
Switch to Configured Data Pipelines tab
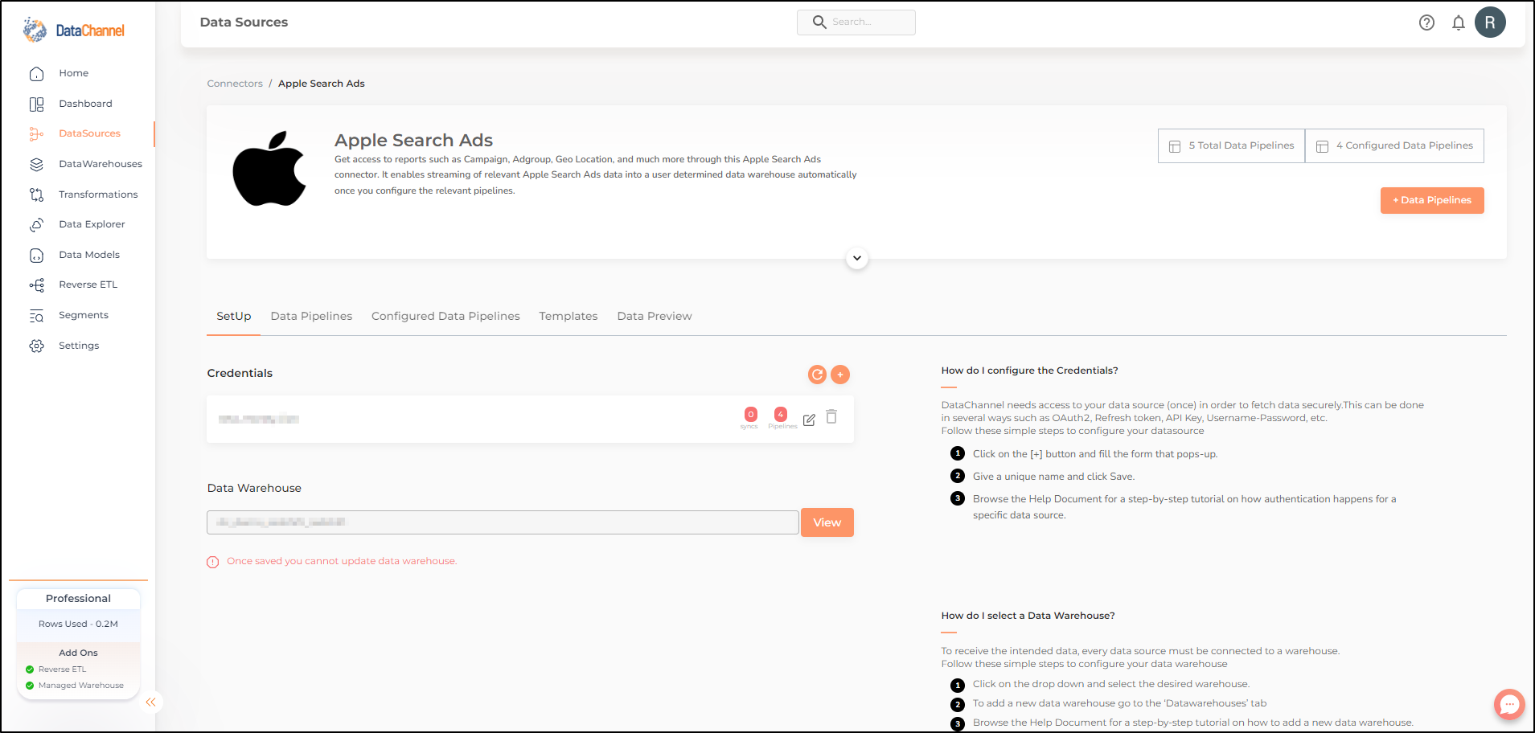pos(445,317)
